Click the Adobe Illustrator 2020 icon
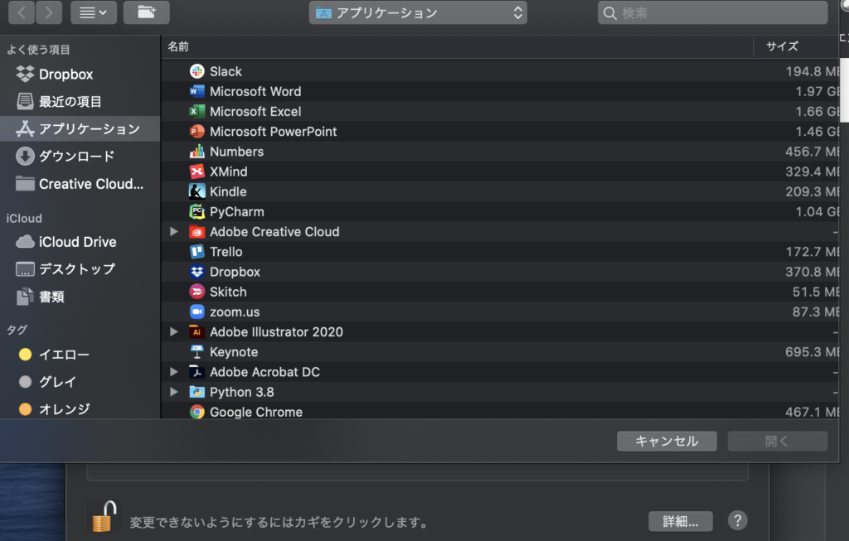Screen dimensions: 849x541 [x=196, y=331]
